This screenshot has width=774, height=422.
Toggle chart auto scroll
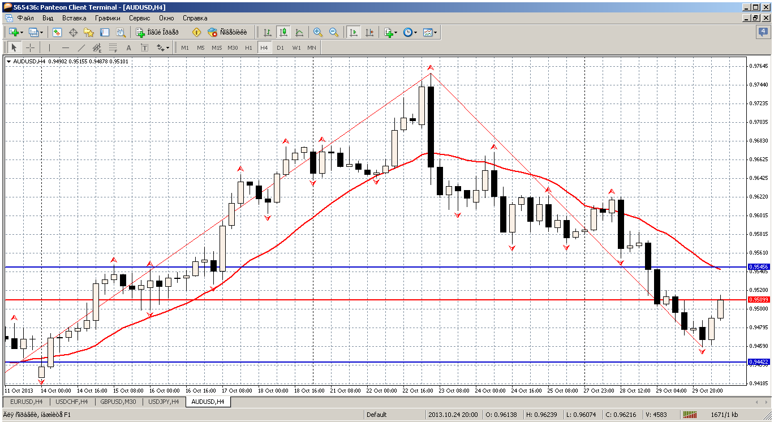354,32
